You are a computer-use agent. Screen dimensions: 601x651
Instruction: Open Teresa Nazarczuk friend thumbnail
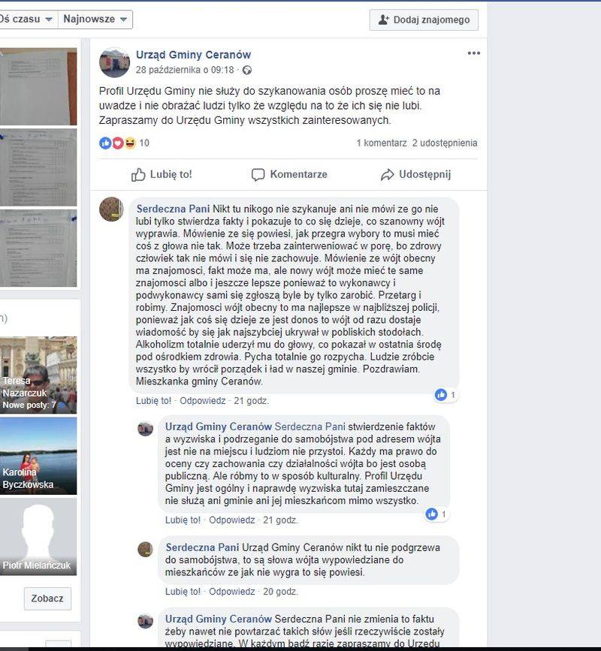[38, 375]
